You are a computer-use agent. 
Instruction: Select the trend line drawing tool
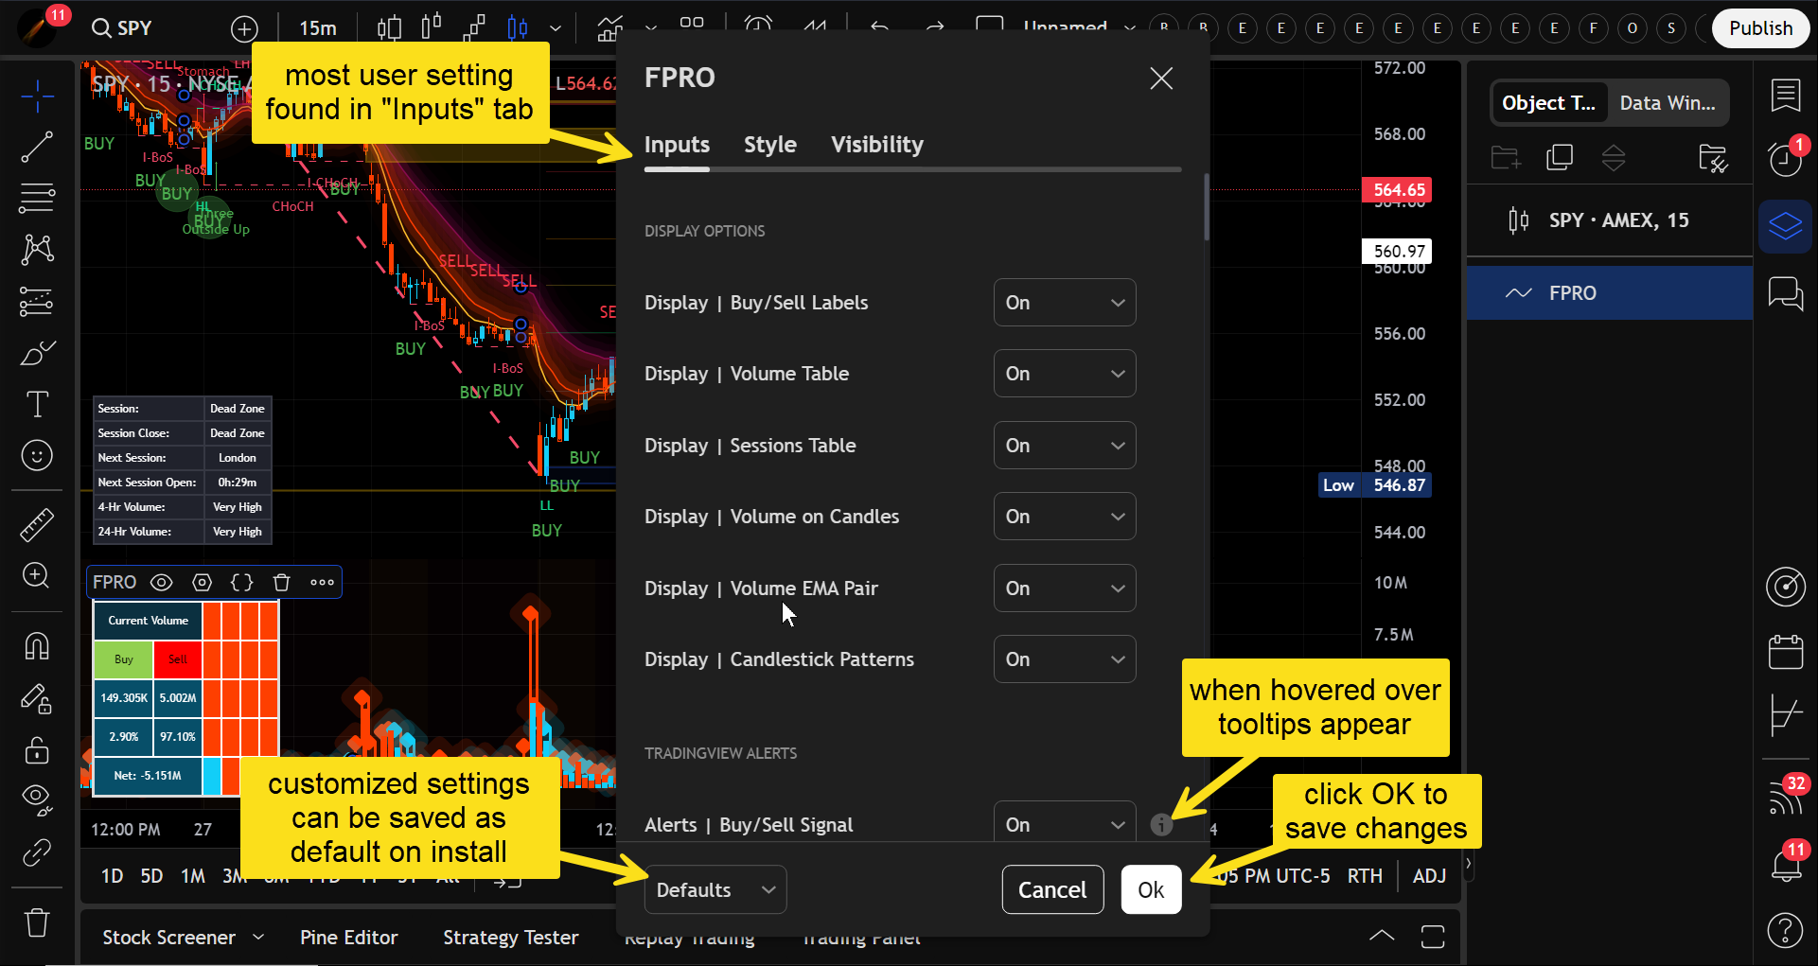click(x=37, y=147)
